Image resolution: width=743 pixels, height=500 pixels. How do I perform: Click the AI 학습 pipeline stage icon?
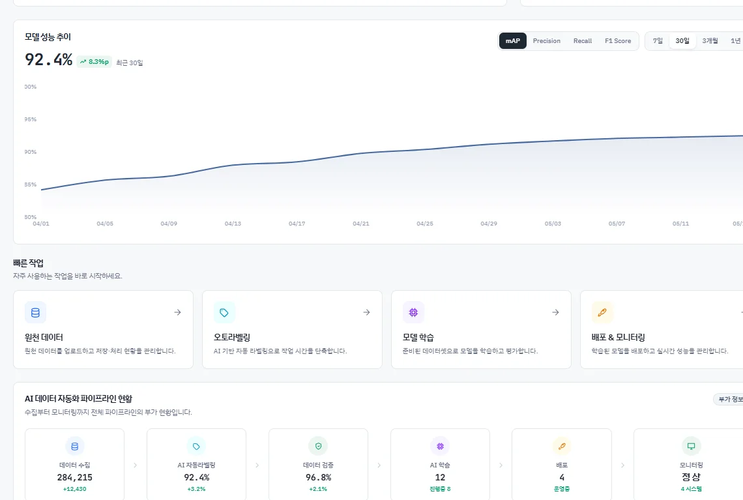click(440, 447)
